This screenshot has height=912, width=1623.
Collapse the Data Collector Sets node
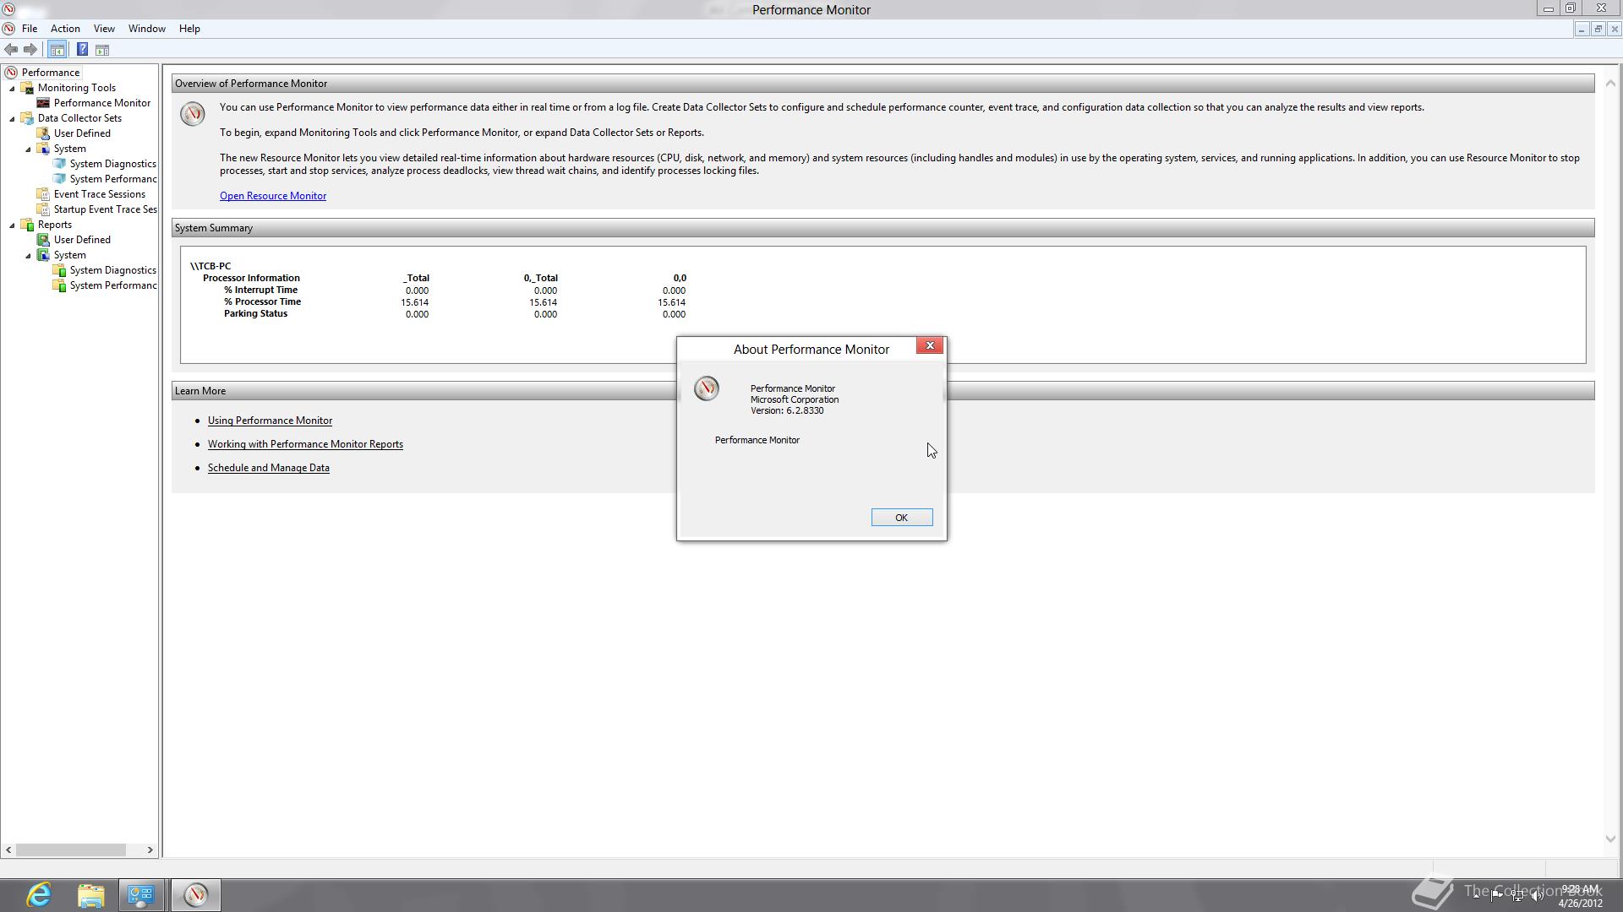[x=12, y=118]
